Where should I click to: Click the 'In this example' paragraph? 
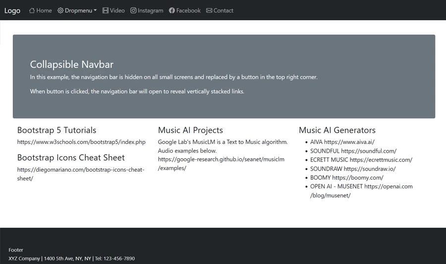[x=174, y=77]
